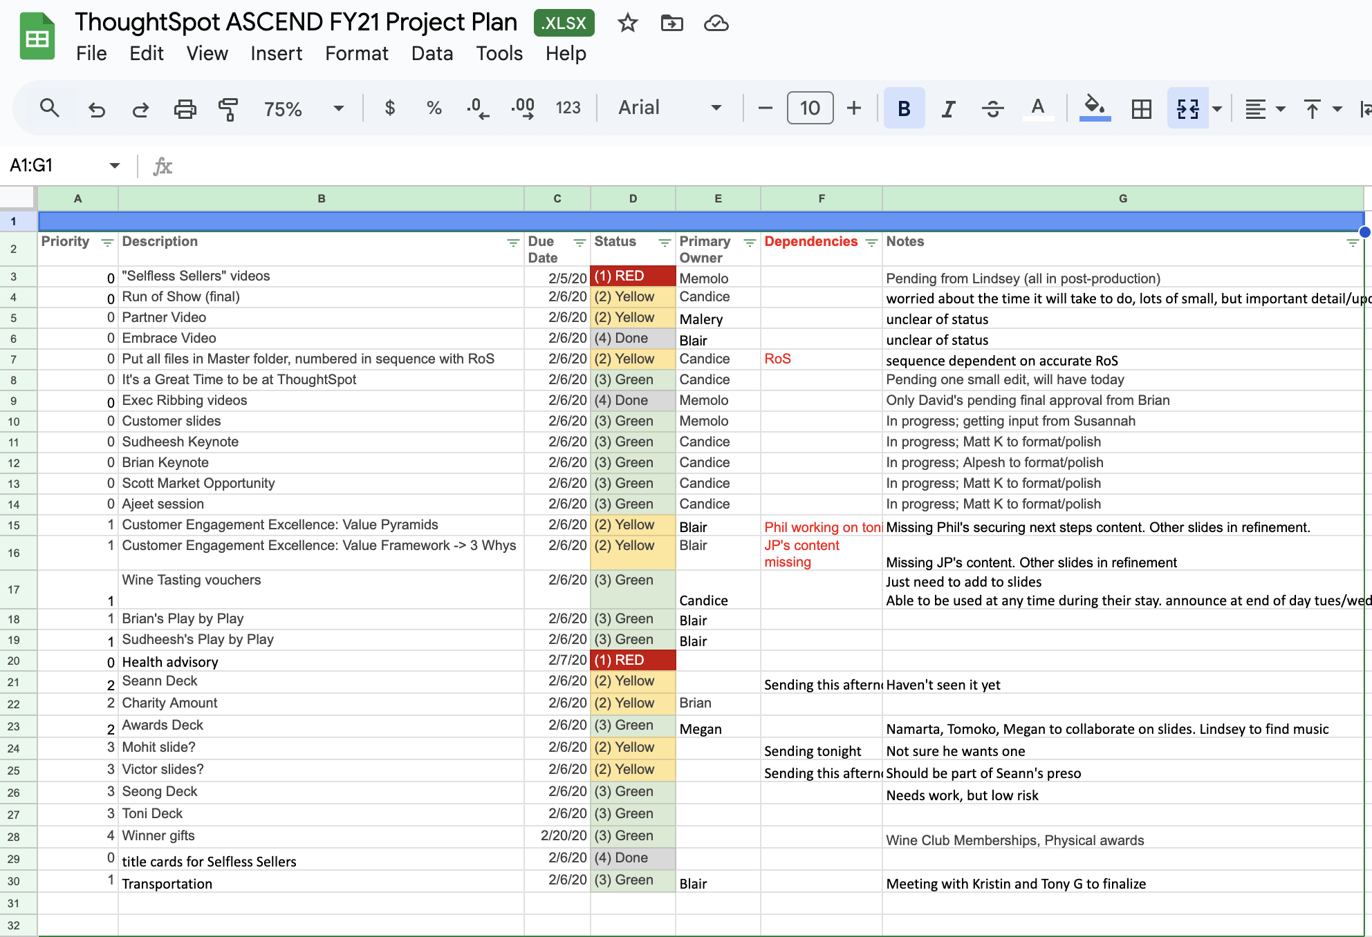Image resolution: width=1372 pixels, height=937 pixels.
Task: Open vertical align dropdown
Action: point(1322,108)
